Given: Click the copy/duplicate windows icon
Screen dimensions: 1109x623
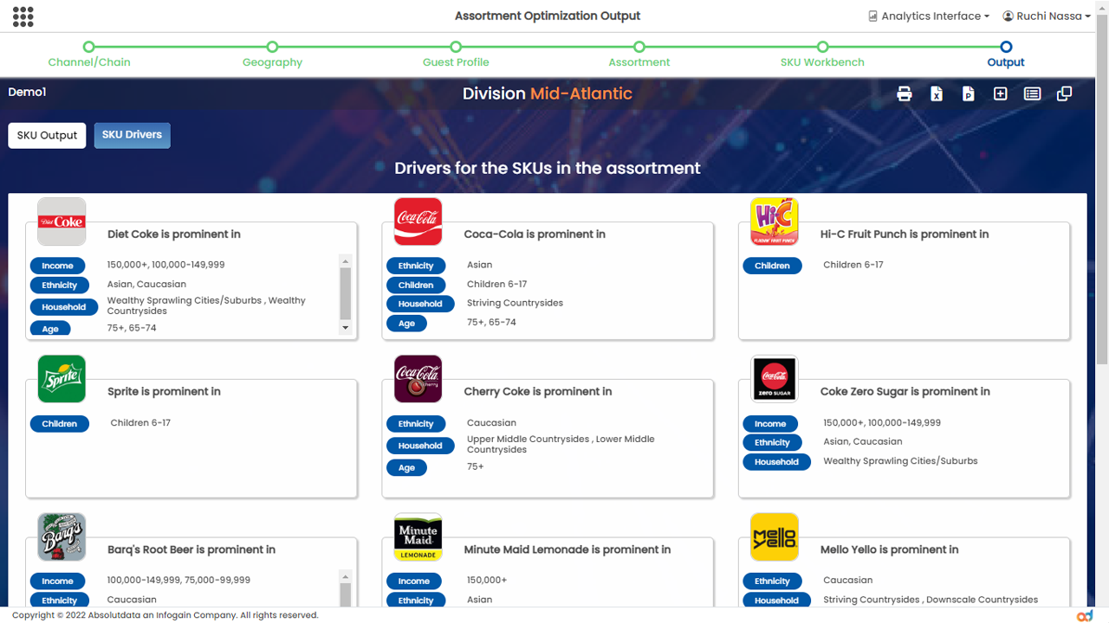Looking at the screenshot, I should [x=1065, y=93].
